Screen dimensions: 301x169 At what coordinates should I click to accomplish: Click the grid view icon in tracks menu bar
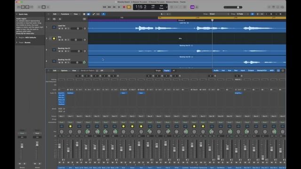pyautogui.click(x=84, y=14)
